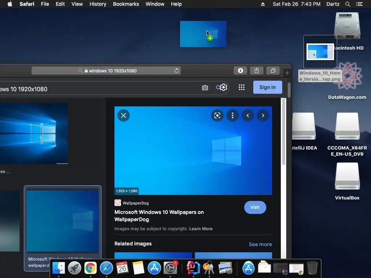Click the 1,920 × 1,080 size label
371x278 pixels.
point(126,191)
